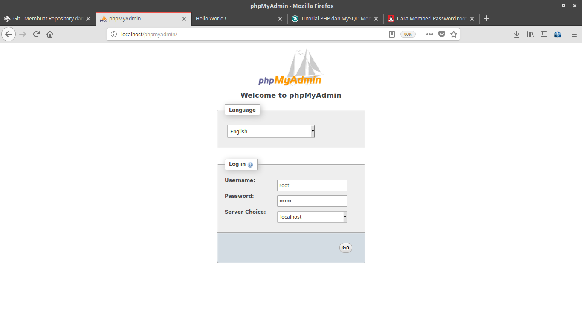Click the forward navigation arrow
582x316 pixels.
pos(23,34)
